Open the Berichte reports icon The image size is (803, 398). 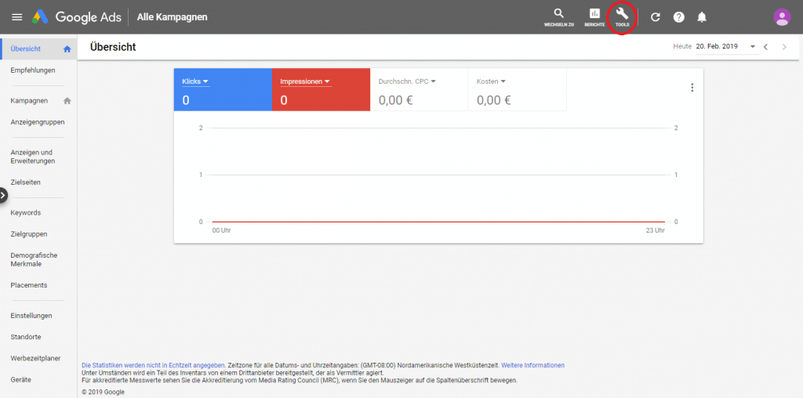[x=594, y=17]
